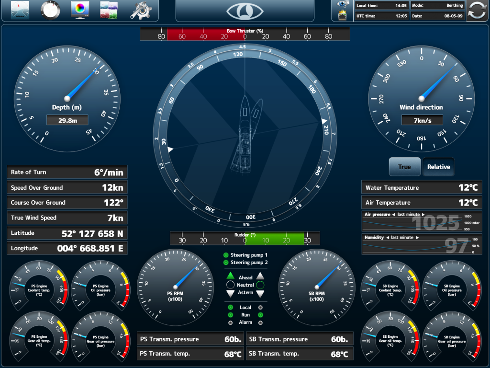Click the four-panel image layout icon
This screenshot has width=490, height=368.
109,10
